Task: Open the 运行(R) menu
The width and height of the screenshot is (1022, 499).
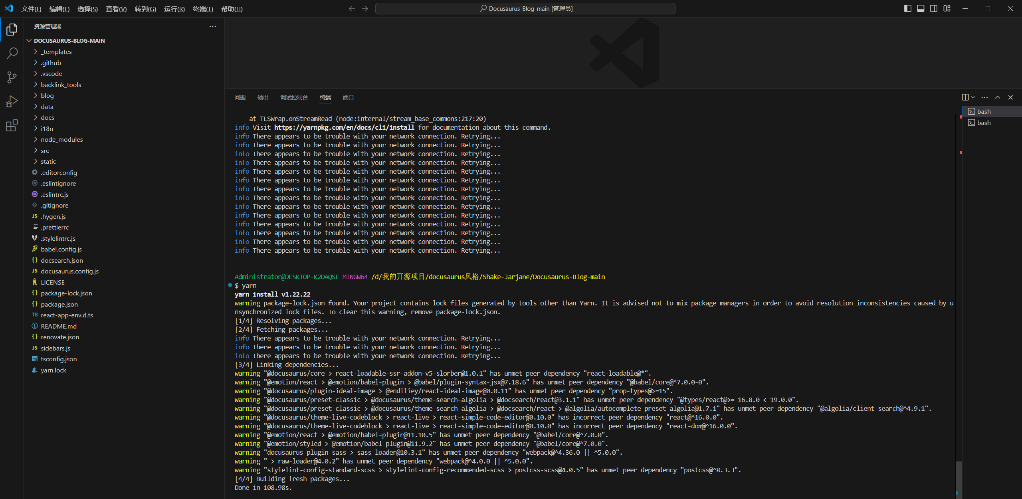Action: coord(174,9)
